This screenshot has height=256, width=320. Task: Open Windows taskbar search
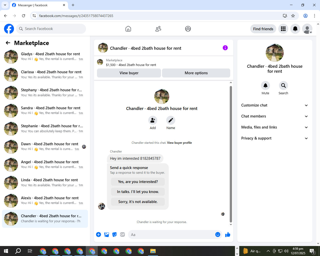[18, 251]
